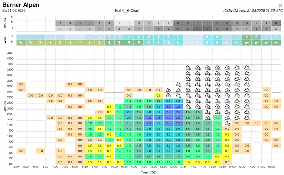Select topmost cloud icon in 16:30 column
This screenshot has height=175, width=284.
point(247,68)
